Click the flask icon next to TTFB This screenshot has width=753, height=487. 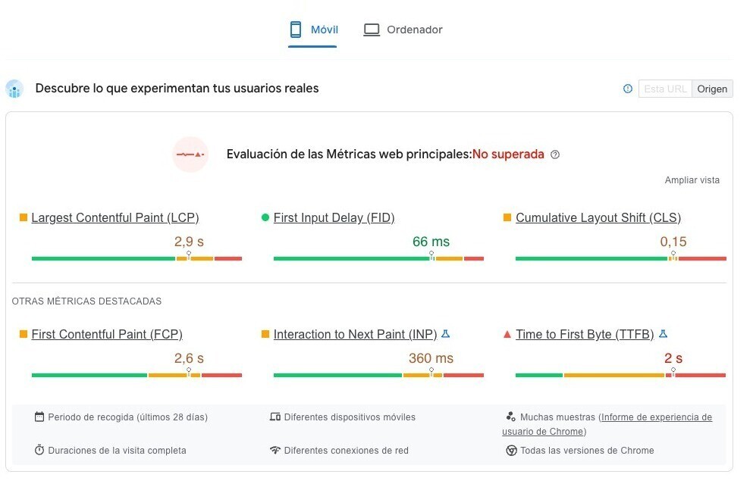pos(664,333)
